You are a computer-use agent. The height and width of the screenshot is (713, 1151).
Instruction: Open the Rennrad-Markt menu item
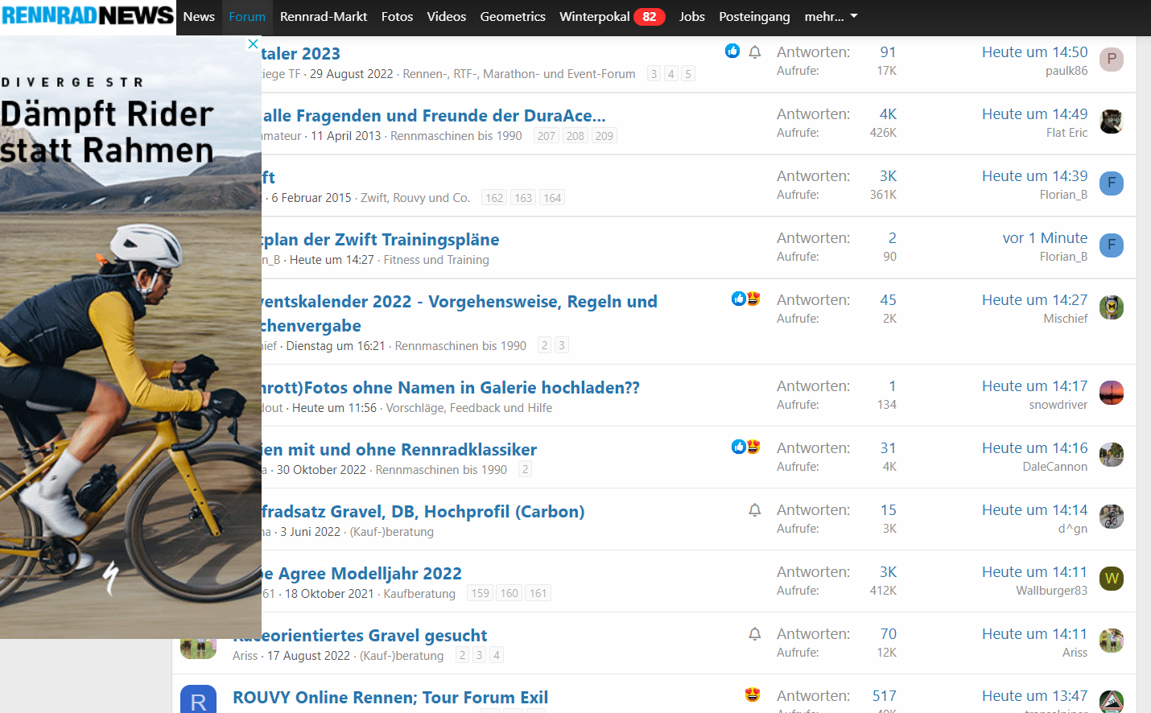[x=324, y=17]
